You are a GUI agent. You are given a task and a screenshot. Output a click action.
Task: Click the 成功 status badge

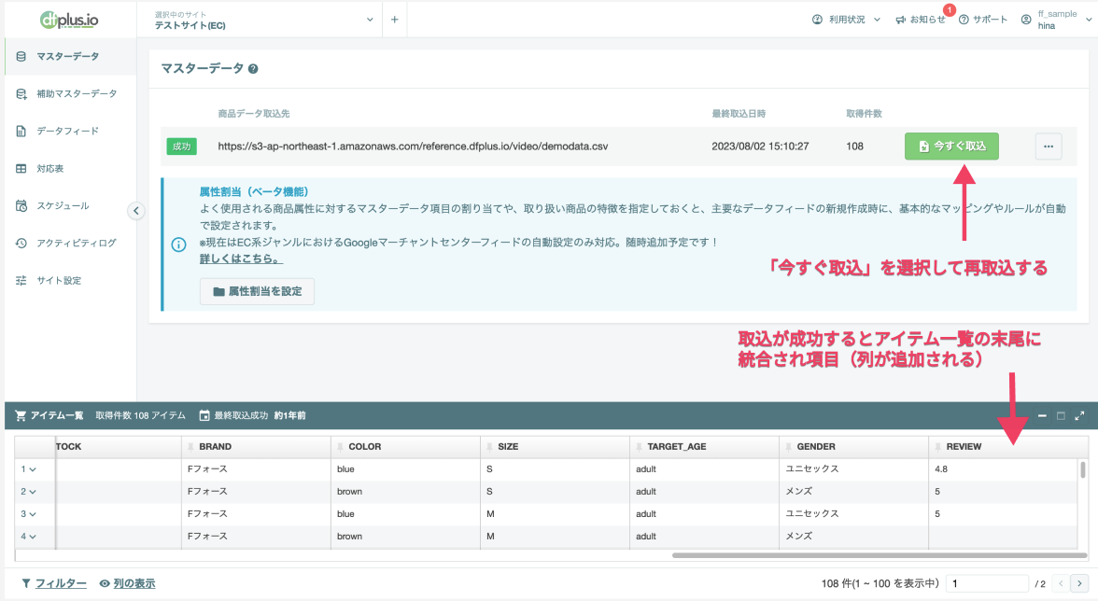coord(181,147)
